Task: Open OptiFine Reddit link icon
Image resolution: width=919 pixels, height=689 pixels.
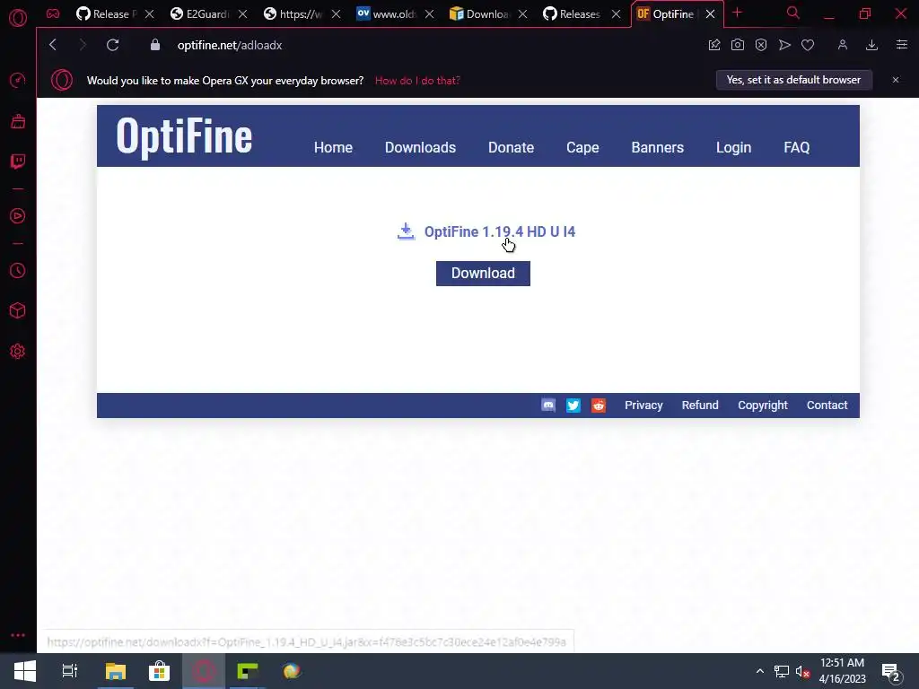Action: click(599, 406)
